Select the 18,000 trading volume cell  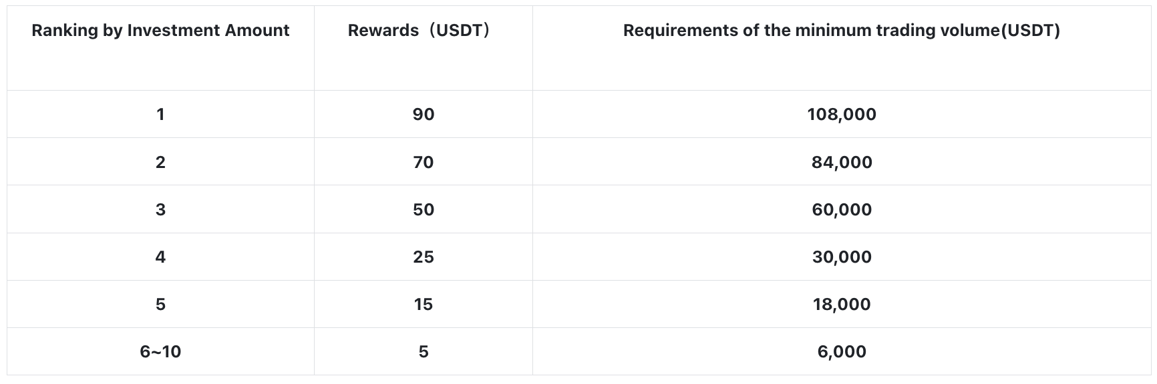841,305
